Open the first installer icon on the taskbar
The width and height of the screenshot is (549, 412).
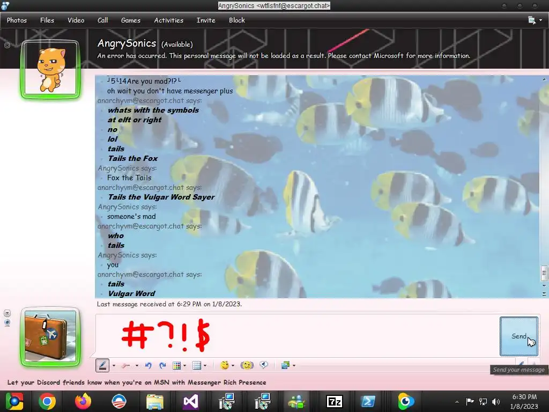(227, 401)
